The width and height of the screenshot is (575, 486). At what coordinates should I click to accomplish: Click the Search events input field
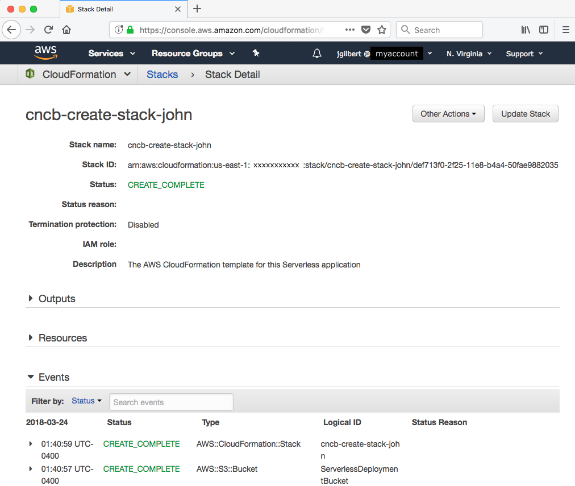click(x=171, y=402)
